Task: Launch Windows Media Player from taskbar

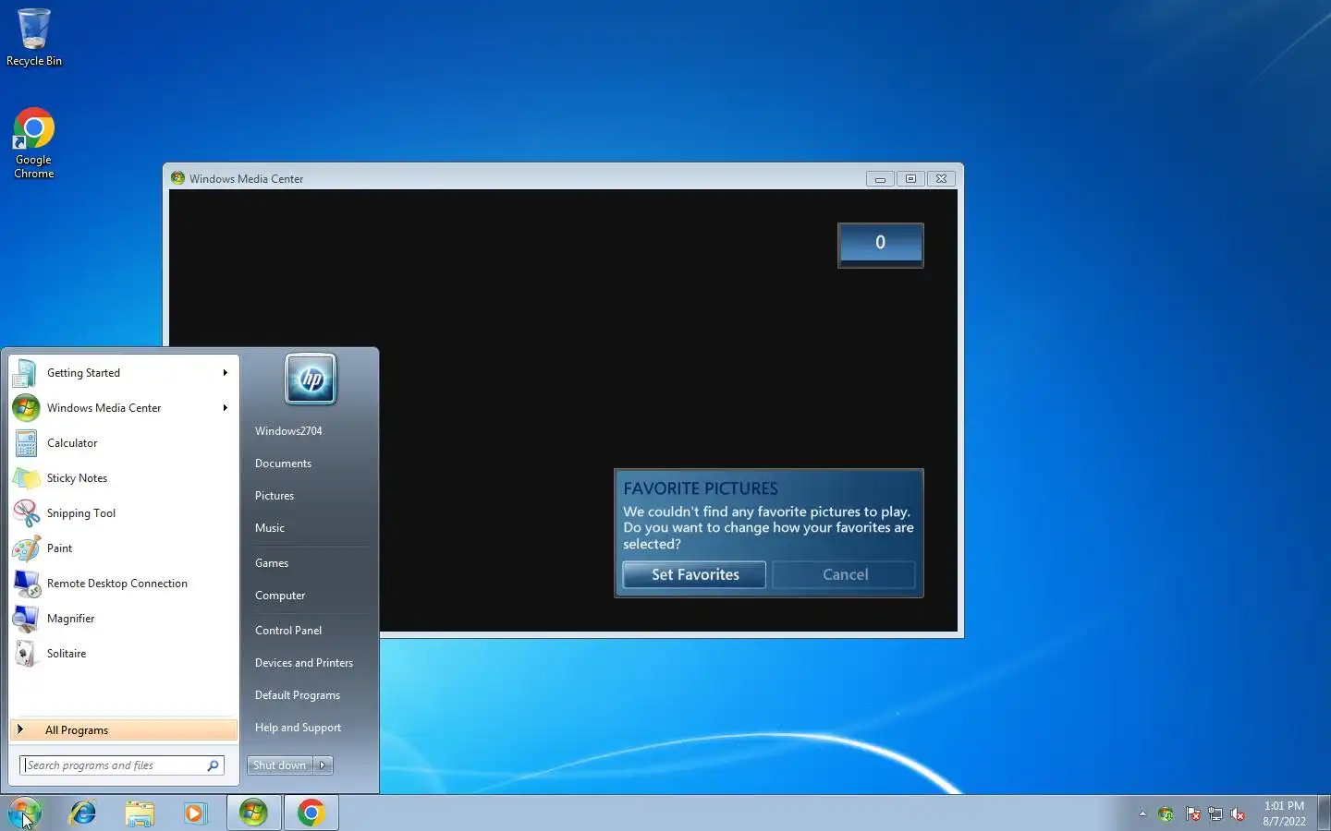Action: pyautogui.click(x=195, y=813)
